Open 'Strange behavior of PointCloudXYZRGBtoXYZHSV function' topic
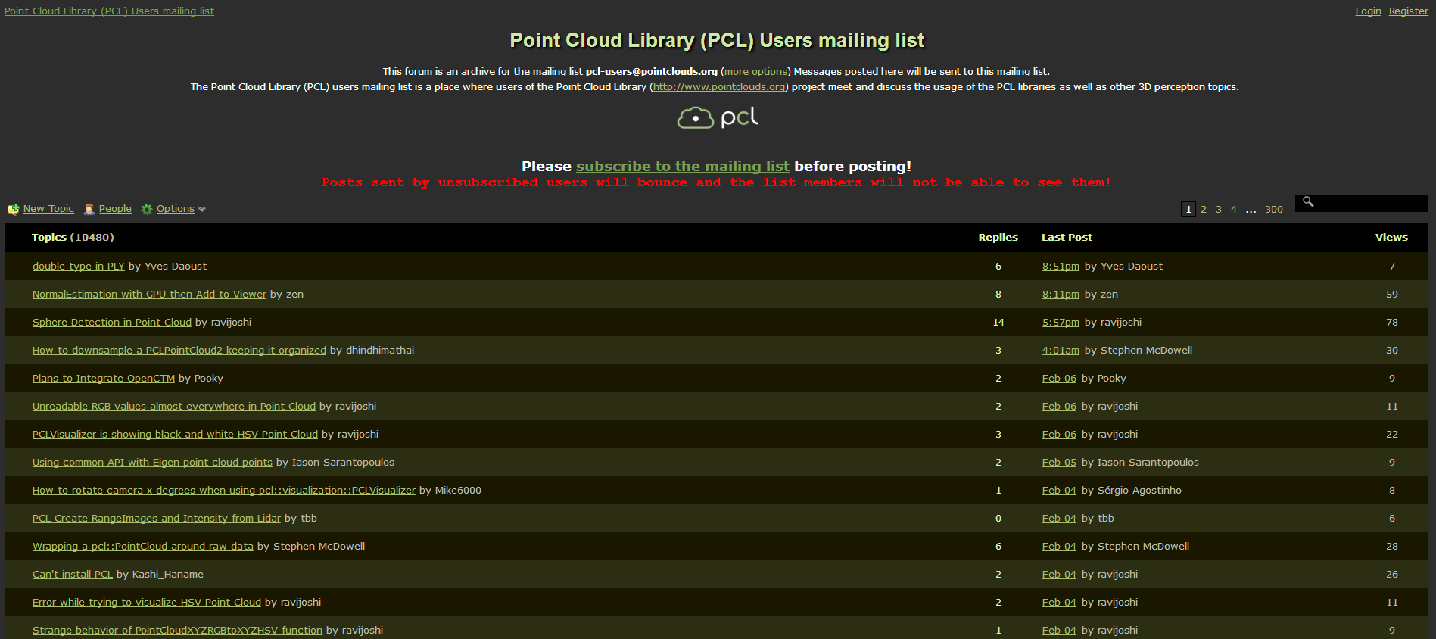 [x=177, y=631]
